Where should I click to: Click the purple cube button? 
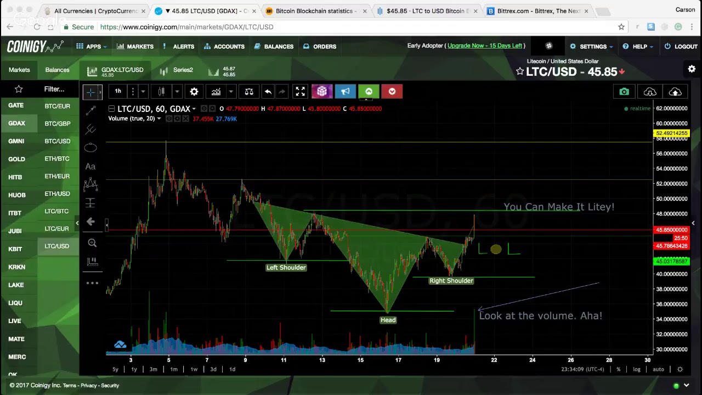[322, 92]
